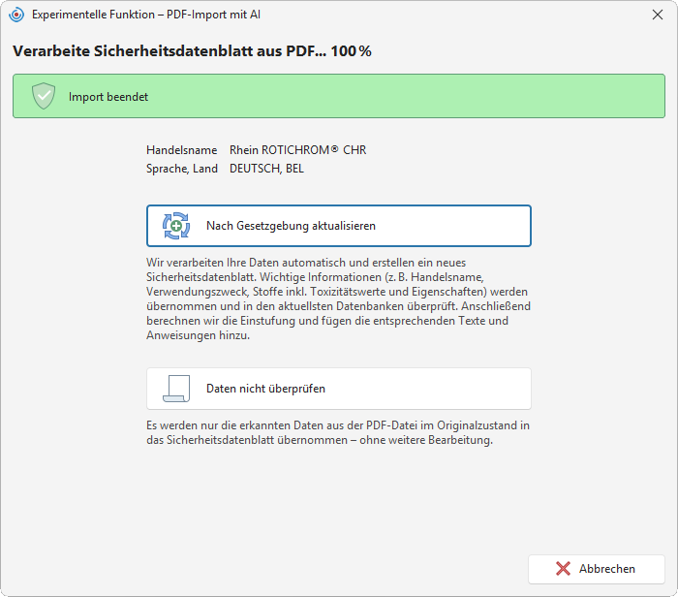Choose Daten nicht überprüfen option

point(339,389)
